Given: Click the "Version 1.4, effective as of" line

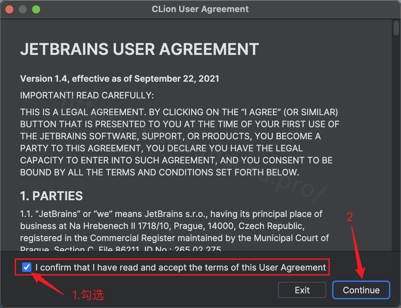Looking at the screenshot, I should click(x=120, y=79).
